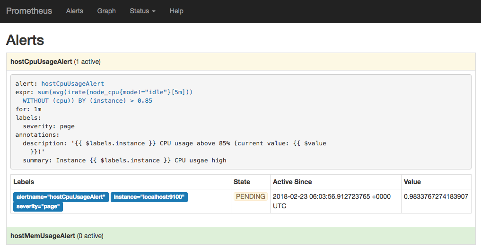This screenshot has width=481, height=249.
Task: Click the Value column header
Action: coord(412,182)
